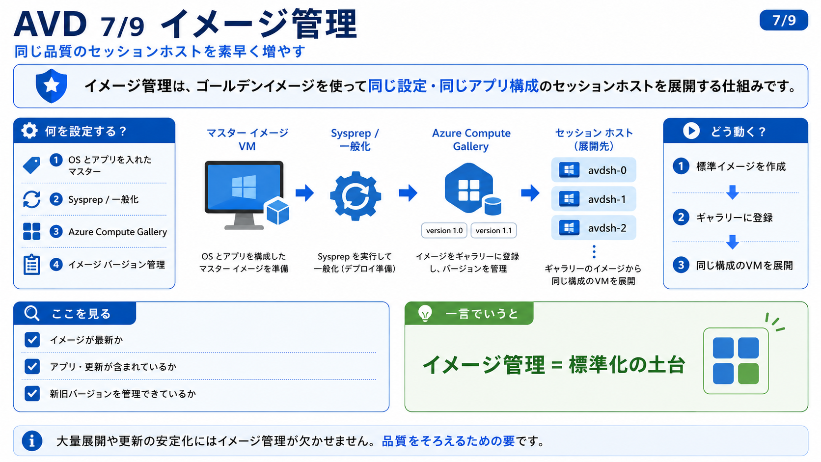Image resolution: width=821 pixels, height=462 pixels.
Task: Click the 同じ構成のVMを展開 step text
Action: 744,265
